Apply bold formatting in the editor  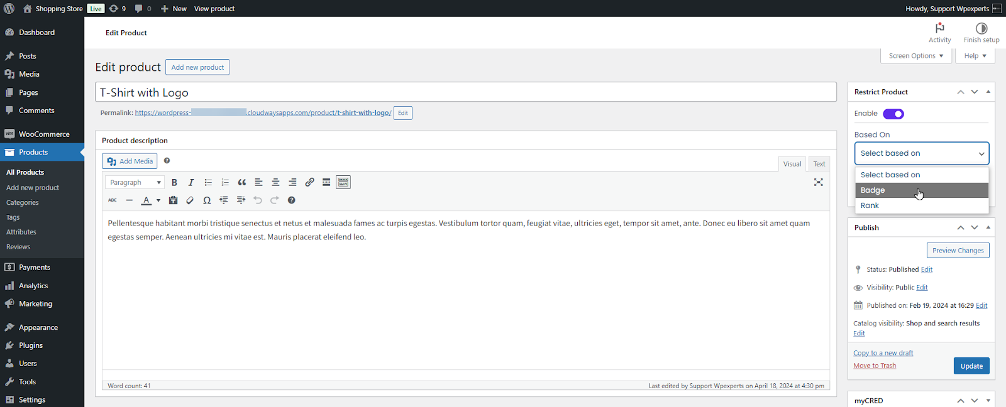[174, 183]
